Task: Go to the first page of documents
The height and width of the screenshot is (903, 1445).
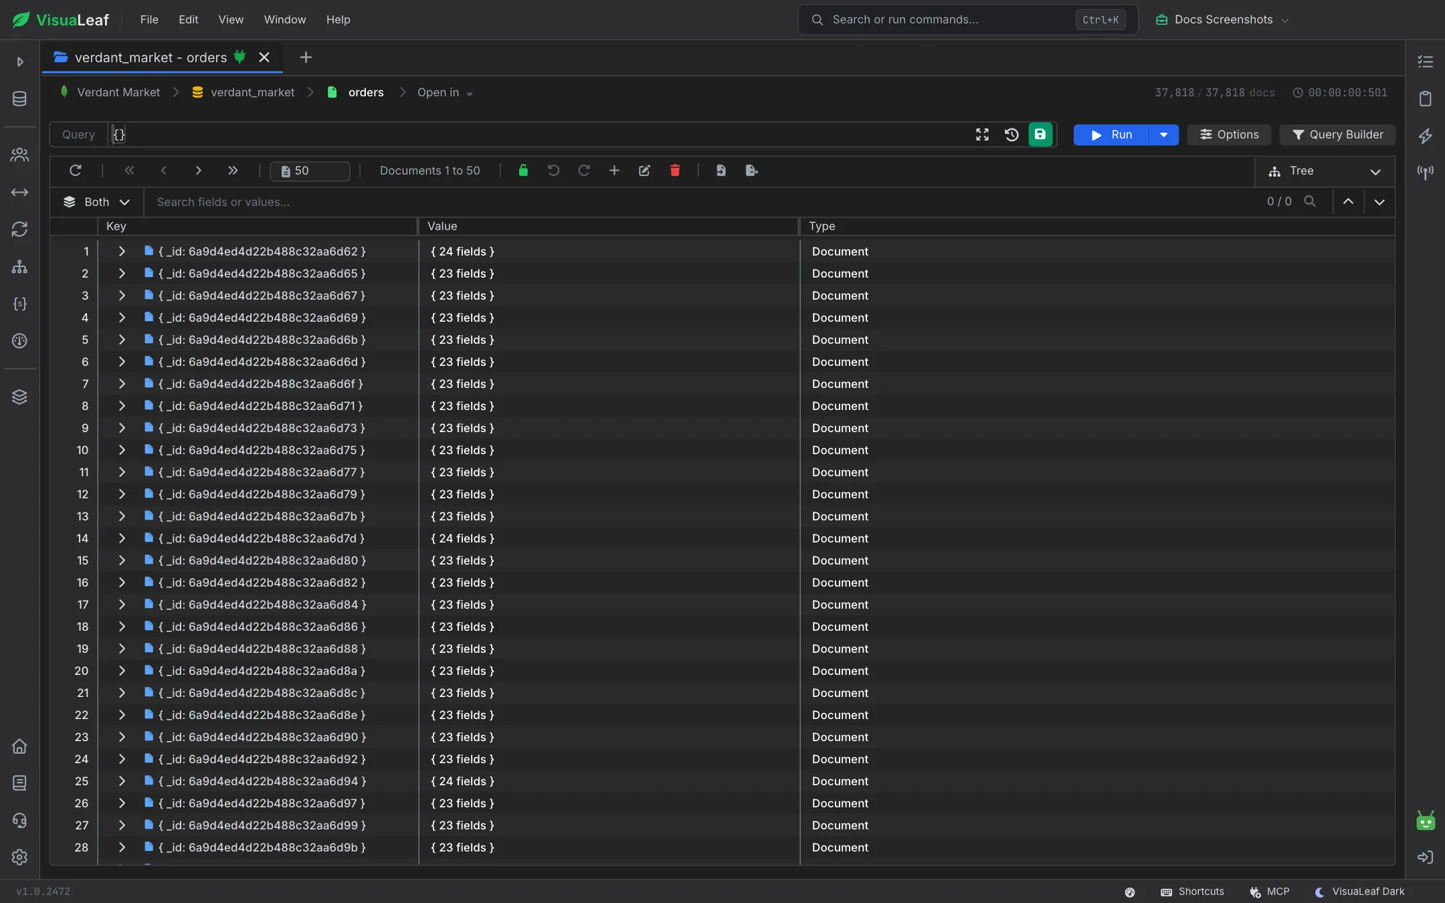Action: click(x=129, y=171)
